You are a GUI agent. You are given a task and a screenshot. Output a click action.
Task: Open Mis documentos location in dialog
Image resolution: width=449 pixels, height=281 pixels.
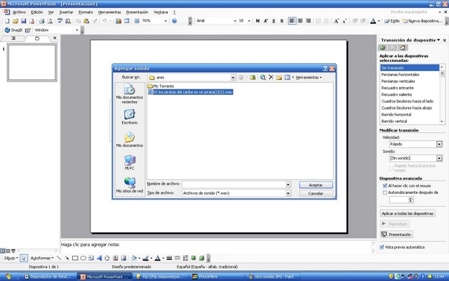[x=129, y=140]
